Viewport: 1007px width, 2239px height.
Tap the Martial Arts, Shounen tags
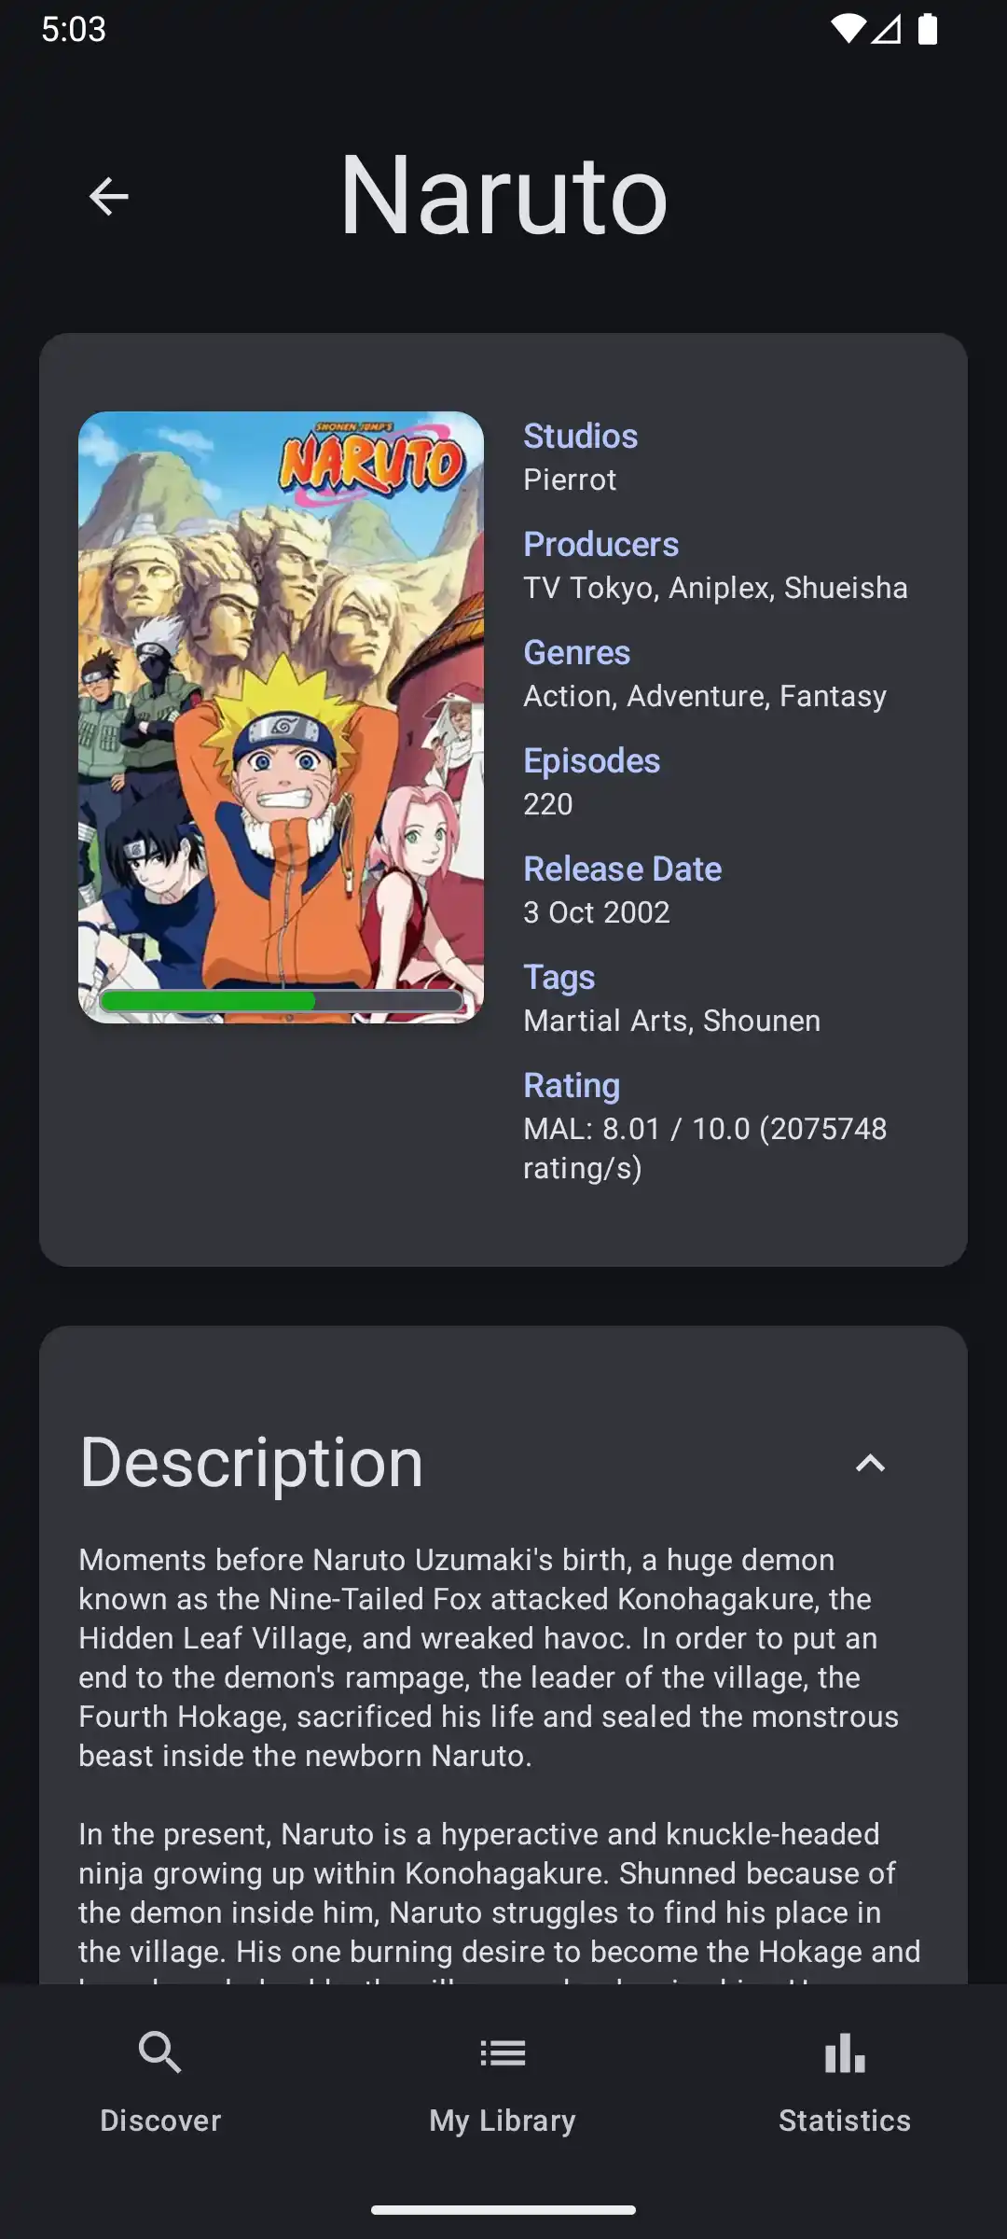672,1021
